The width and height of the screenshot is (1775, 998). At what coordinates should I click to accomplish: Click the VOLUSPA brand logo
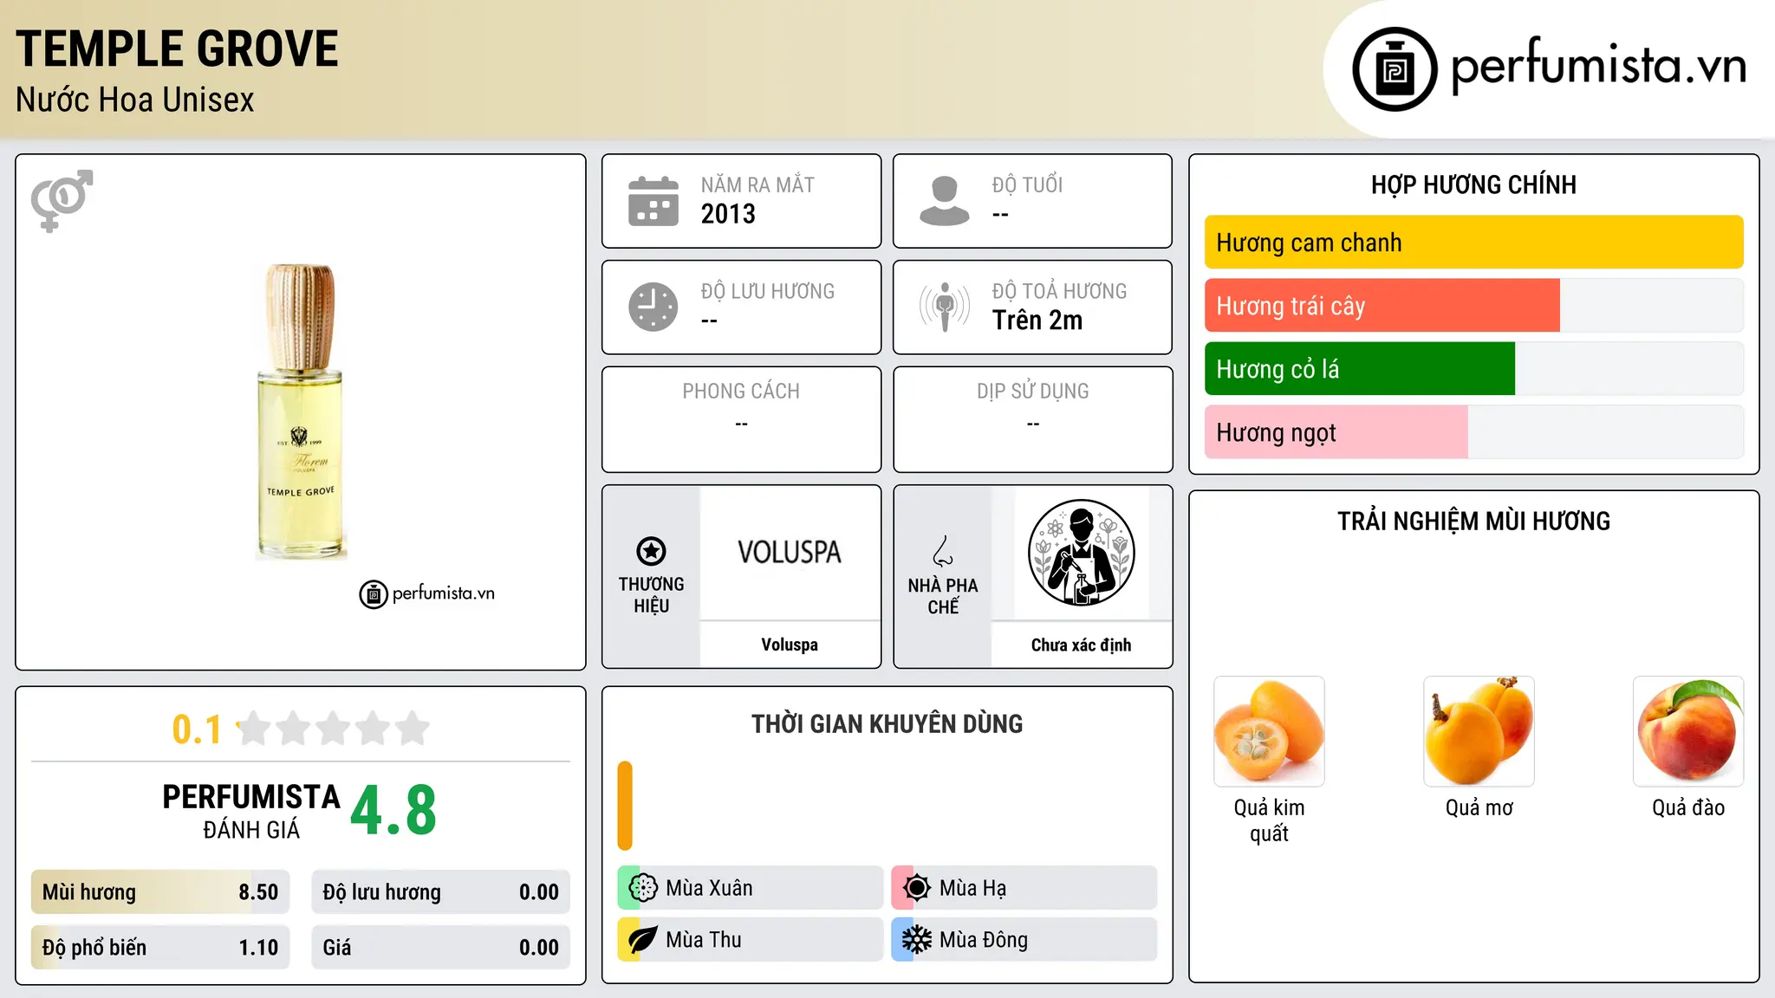click(x=790, y=553)
